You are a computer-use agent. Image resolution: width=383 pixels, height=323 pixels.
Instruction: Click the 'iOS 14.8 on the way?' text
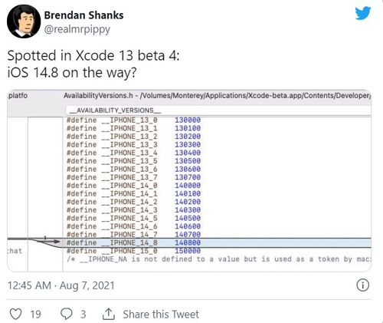click(x=72, y=73)
